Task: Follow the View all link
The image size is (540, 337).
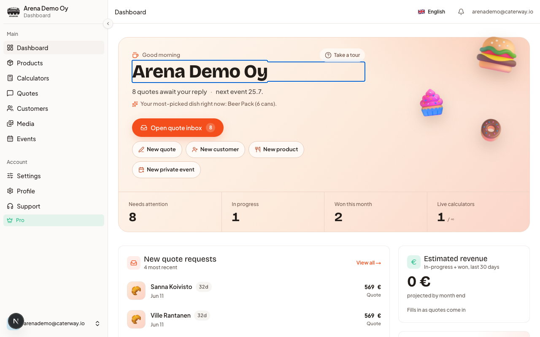Action: click(369, 263)
